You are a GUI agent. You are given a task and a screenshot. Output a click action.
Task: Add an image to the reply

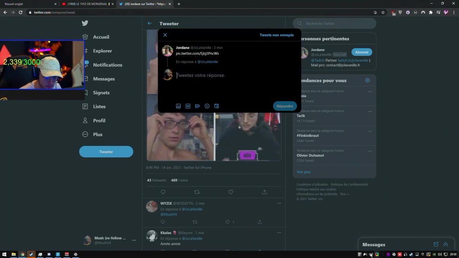tap(178, 106)
